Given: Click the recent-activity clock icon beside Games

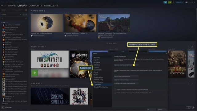Looking at the screenshot, I should [x=24, y=15].
